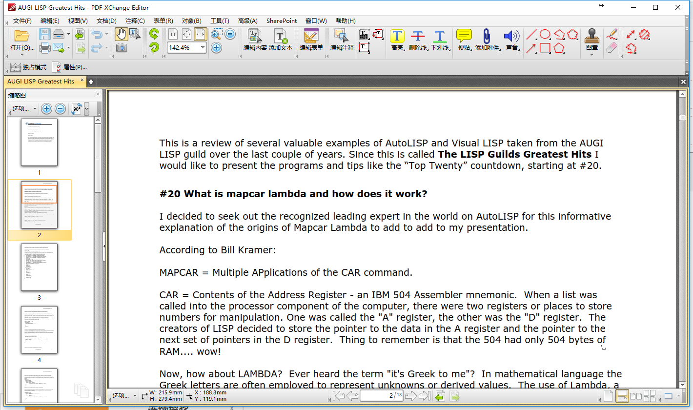Select the Oval shape tool
This screenshot has height=410, width=693.
pos(545,34)
